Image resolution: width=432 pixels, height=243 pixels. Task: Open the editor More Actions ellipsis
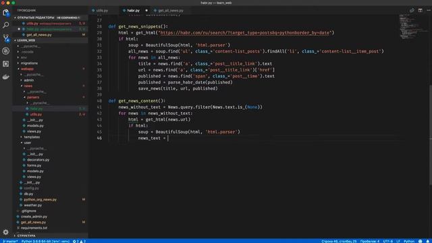[x=429, y=10]
